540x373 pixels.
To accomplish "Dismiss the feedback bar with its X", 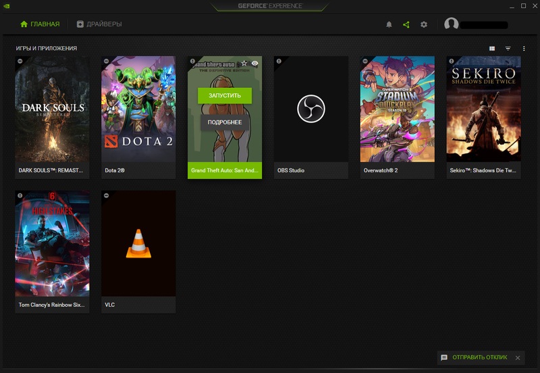I will coord(518,357).
